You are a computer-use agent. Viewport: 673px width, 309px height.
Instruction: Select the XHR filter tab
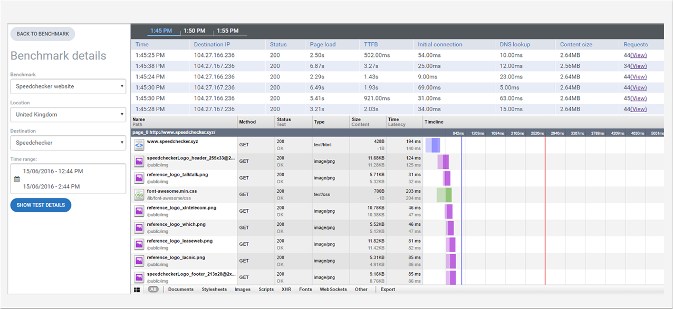286,289
